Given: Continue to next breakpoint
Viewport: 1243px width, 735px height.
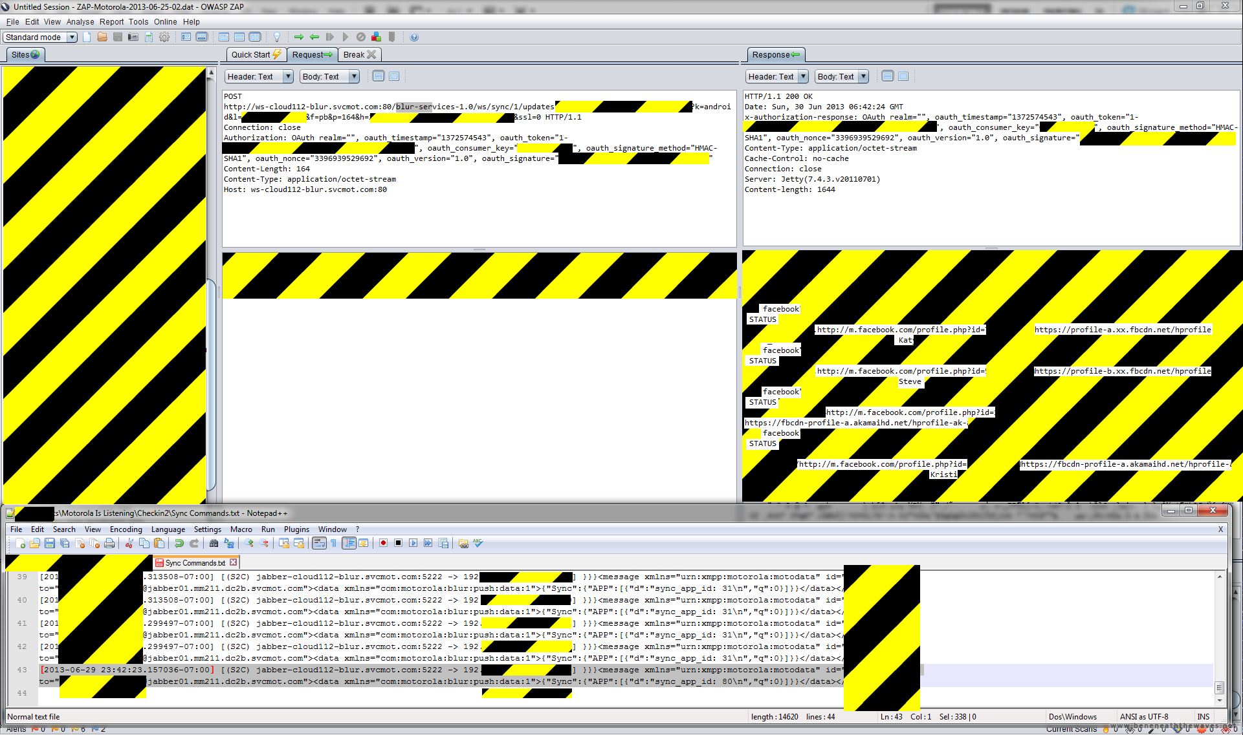Looking at the screenshot, I should click(346, 37).
